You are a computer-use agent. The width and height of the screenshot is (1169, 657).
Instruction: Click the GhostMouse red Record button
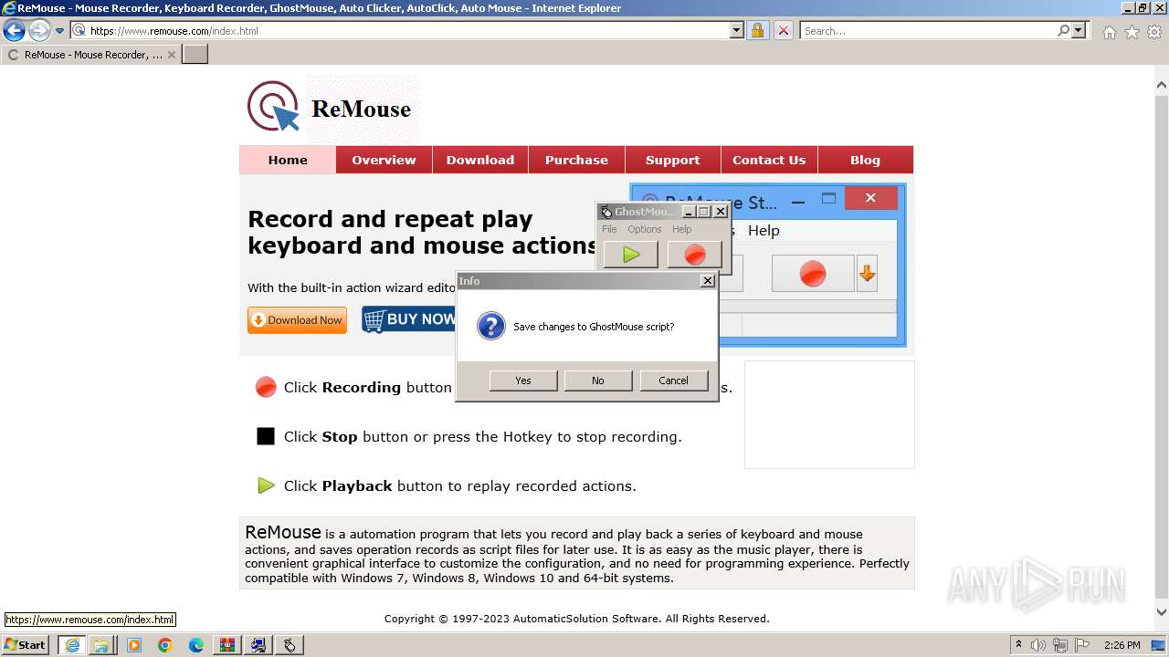[695, 255]
